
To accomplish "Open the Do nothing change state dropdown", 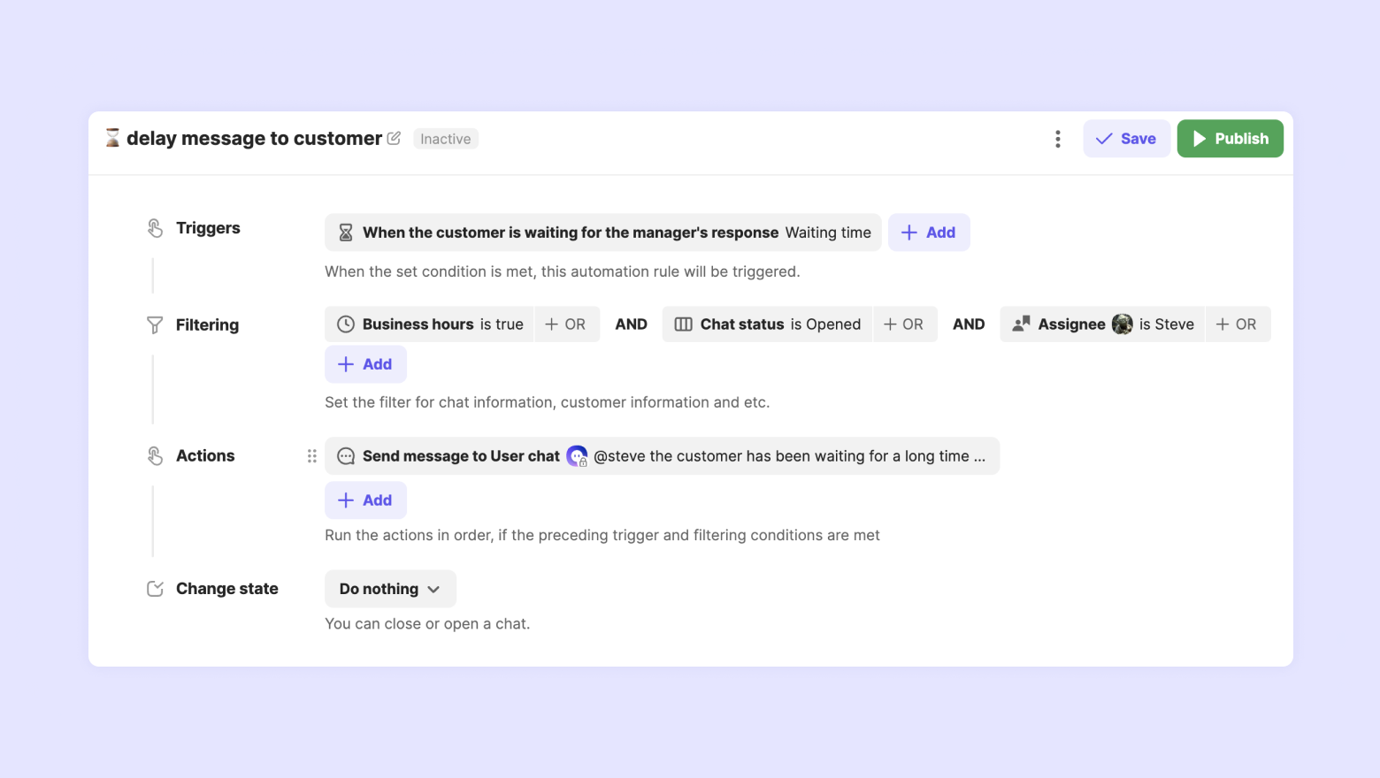I will (x=390, y=589).
